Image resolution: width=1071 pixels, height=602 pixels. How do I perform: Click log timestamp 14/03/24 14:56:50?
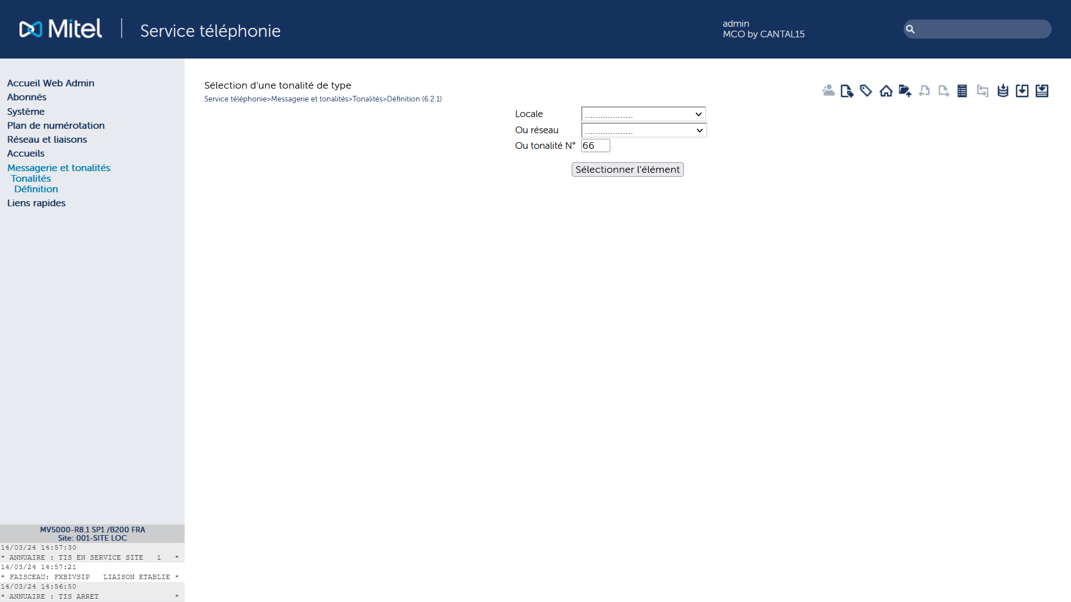tap(38, 587)
